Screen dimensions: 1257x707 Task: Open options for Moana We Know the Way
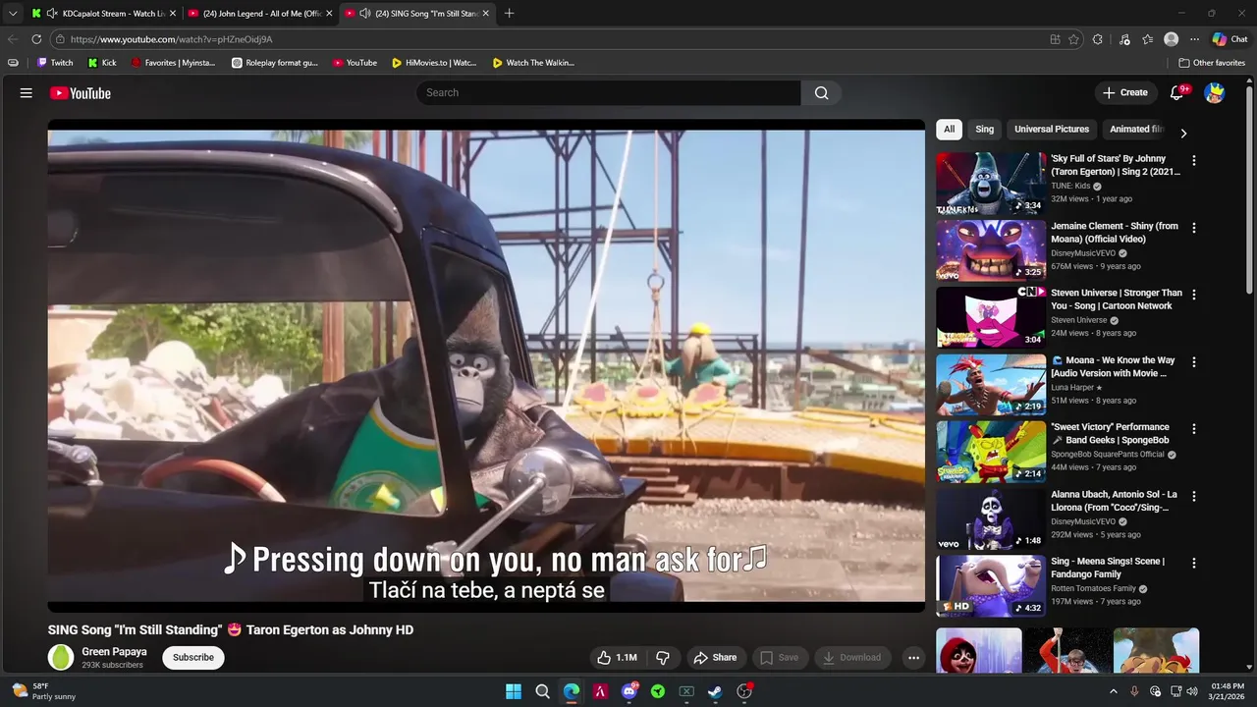[x=1194, y=362]
